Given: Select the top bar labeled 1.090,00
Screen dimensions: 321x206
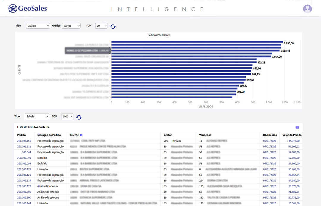Looking at the screenshot, I should pos(197,42).
